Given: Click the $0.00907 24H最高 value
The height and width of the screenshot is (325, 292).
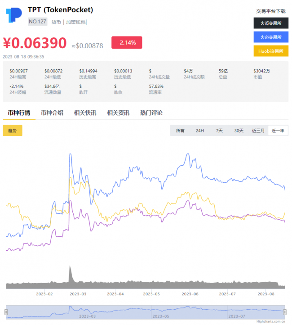Looking at the screenshot, I should tap(18, 71).
